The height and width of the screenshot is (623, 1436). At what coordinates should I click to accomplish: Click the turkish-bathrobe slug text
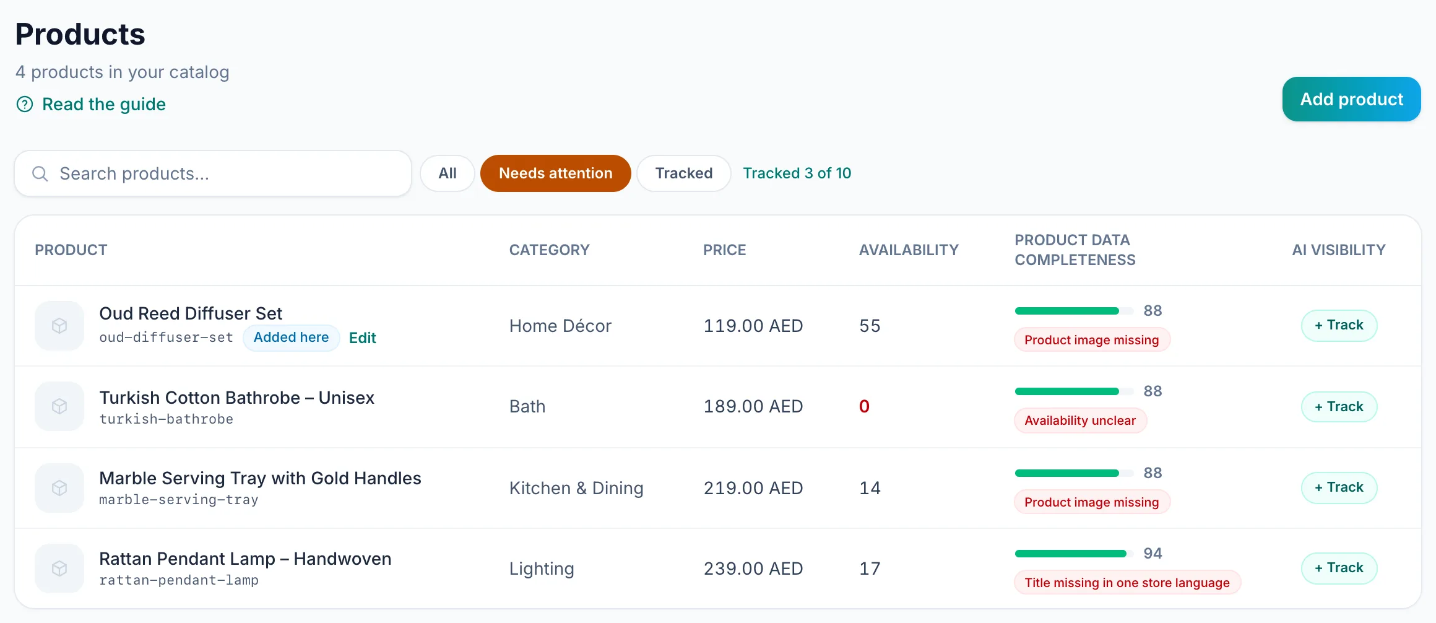[x=167, y=419]
